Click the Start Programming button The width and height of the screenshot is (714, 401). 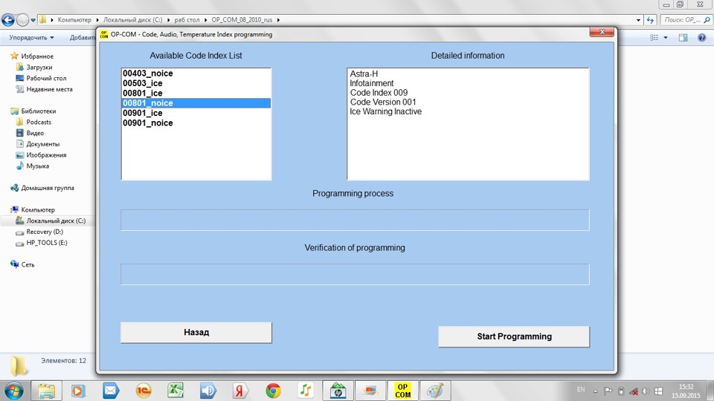514,336
